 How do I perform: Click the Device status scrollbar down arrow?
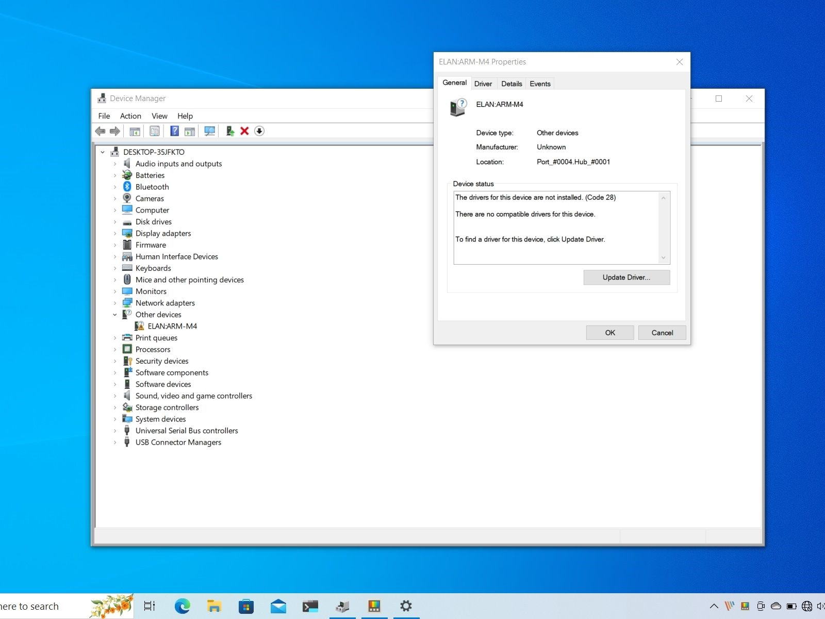(x=664, y=258)
